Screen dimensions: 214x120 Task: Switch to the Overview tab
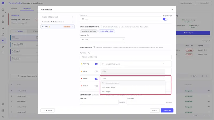14,9
